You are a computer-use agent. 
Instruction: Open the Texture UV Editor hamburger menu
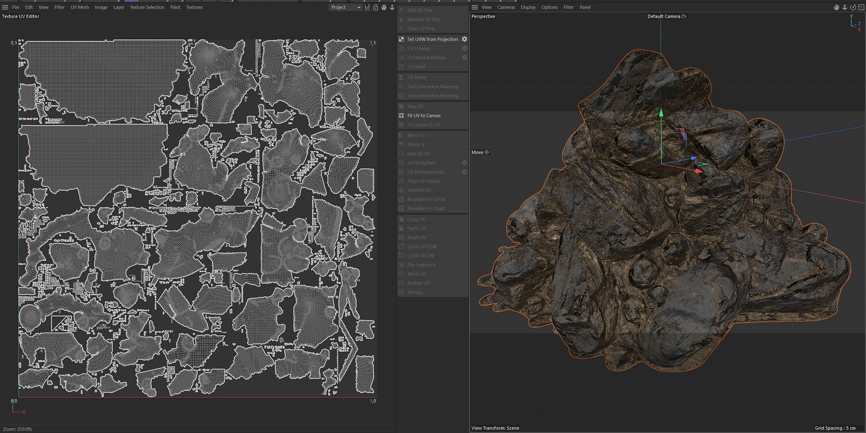pos(5,7)
